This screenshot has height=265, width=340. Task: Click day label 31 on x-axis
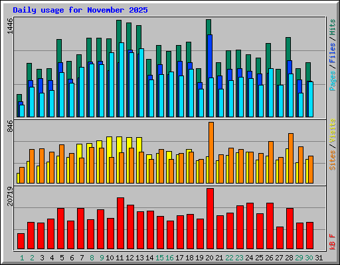pyautogui.click(x=319, y=258)
